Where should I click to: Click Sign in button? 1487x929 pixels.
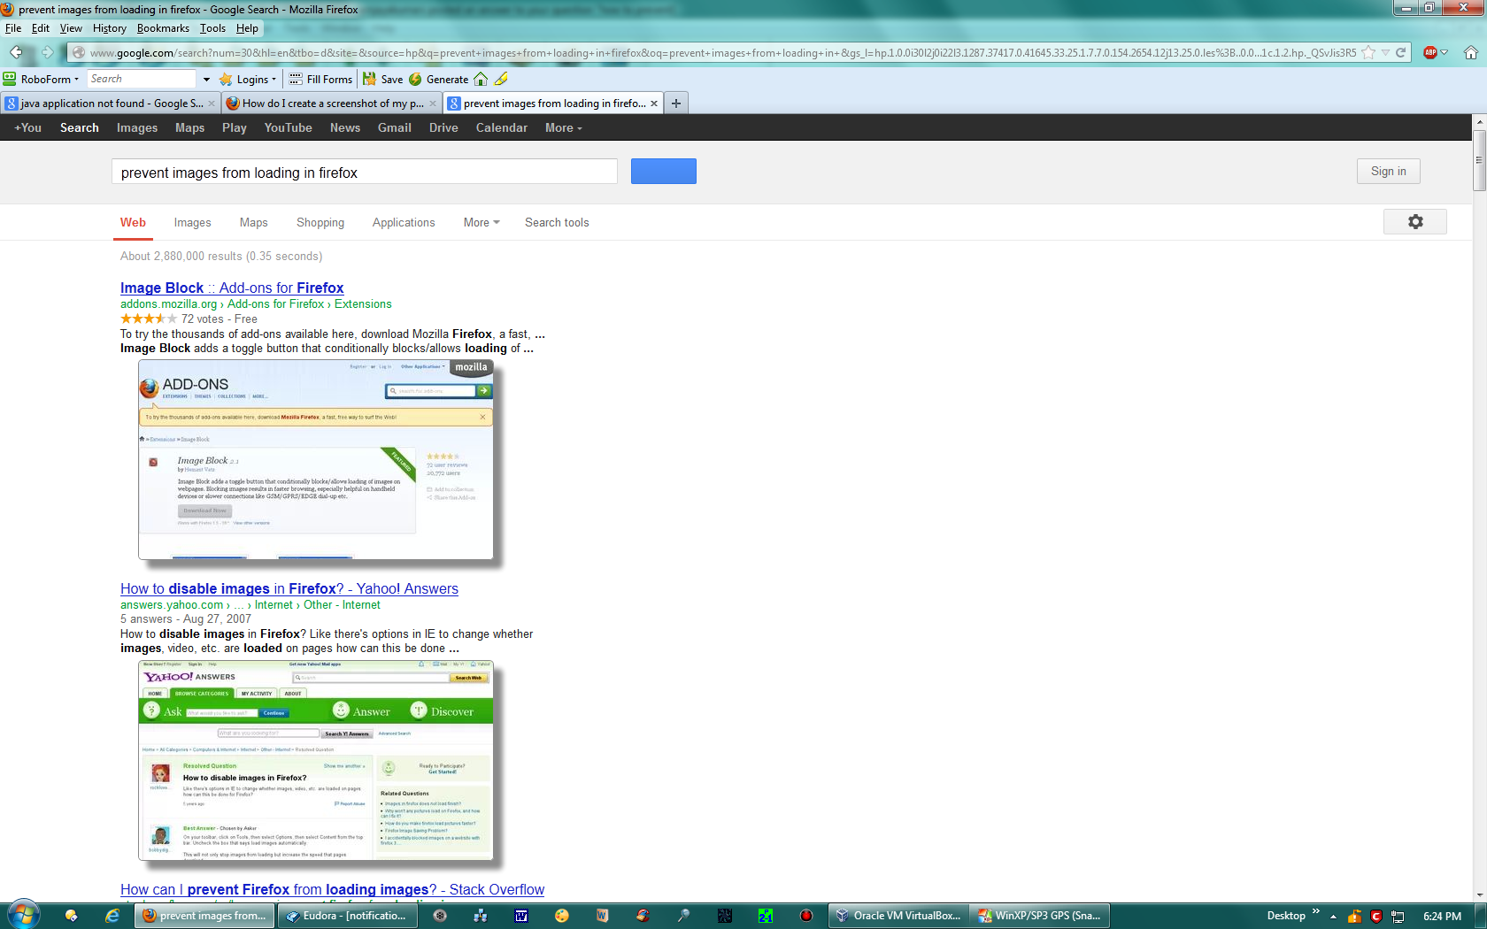pos(1388,171)
